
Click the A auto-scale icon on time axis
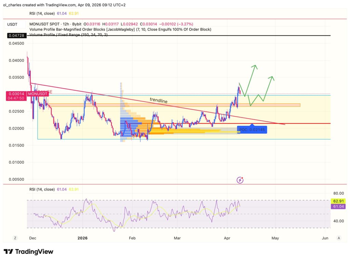coord(339,238)
